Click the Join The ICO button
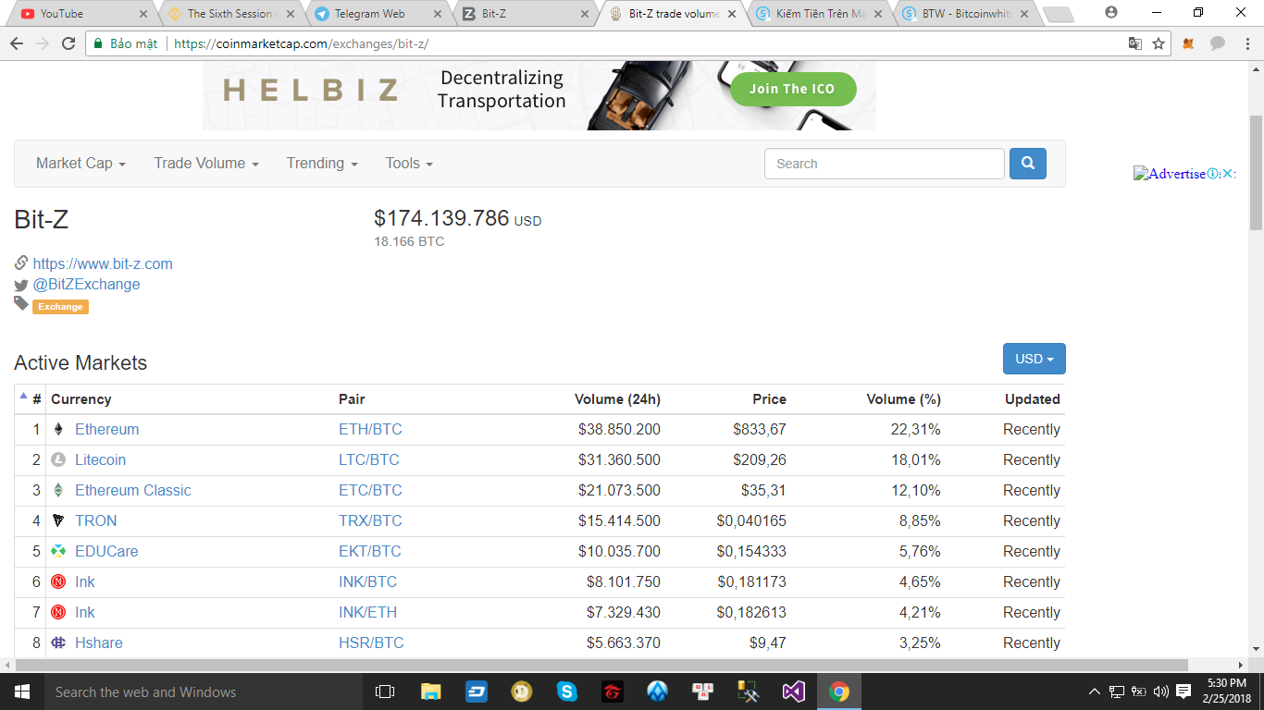1264x710 pixels. (x=792, y=89)
